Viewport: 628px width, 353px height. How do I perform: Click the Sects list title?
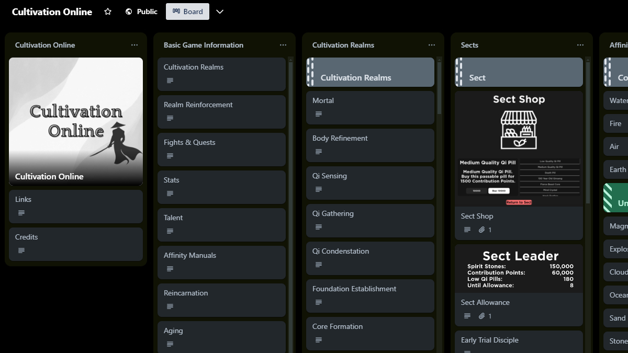pos(469,45)
